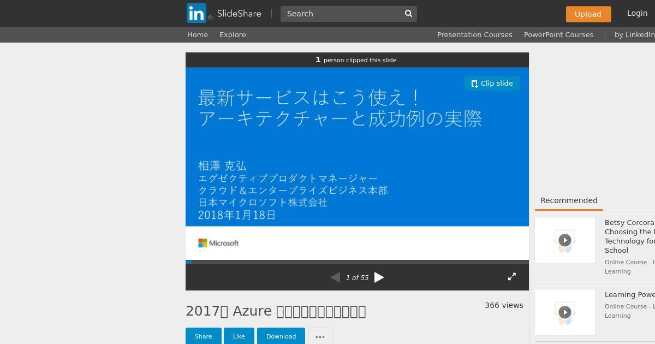Click the Download button

pos(281,336)
